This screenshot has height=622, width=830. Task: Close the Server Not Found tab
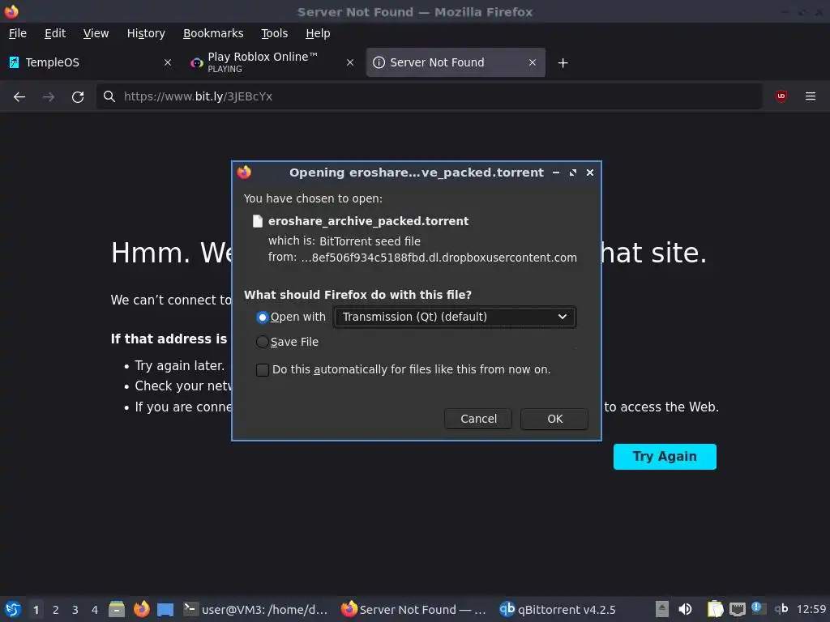(x=533, y=62)
